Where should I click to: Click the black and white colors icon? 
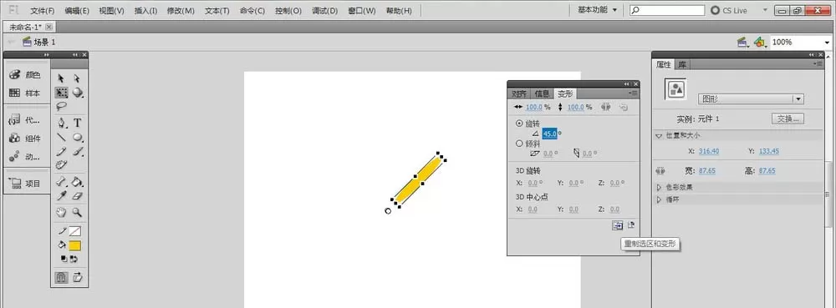[64, 259]
